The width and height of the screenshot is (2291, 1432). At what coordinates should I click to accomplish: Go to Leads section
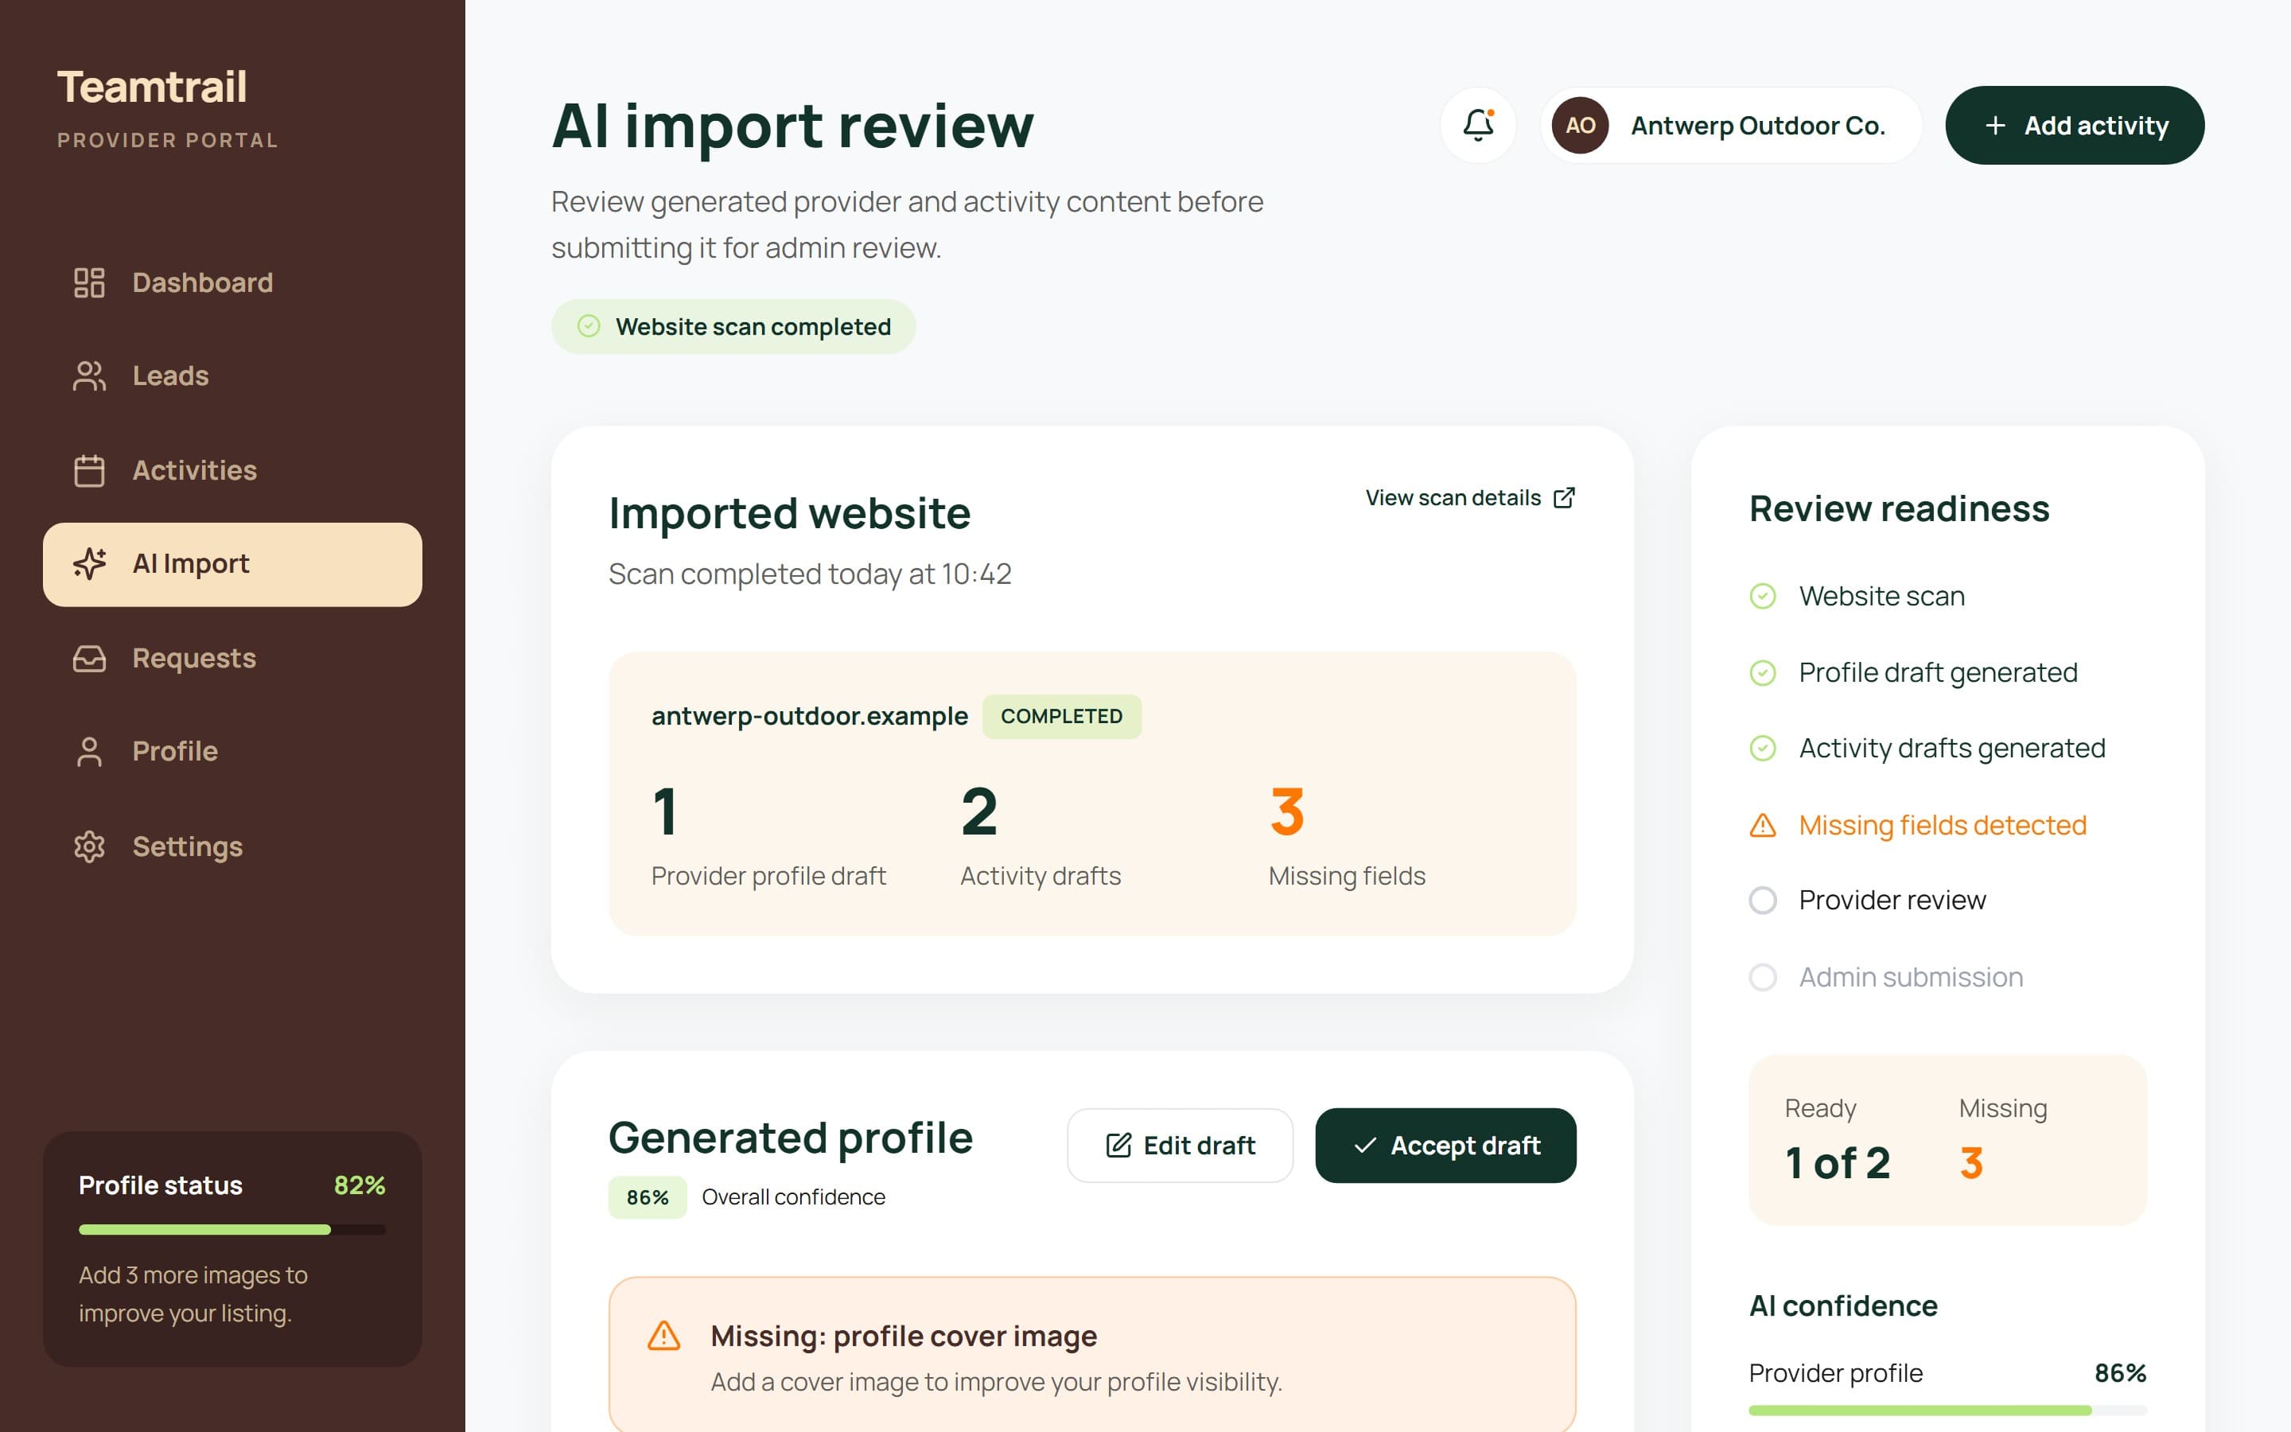click(232, 376)
